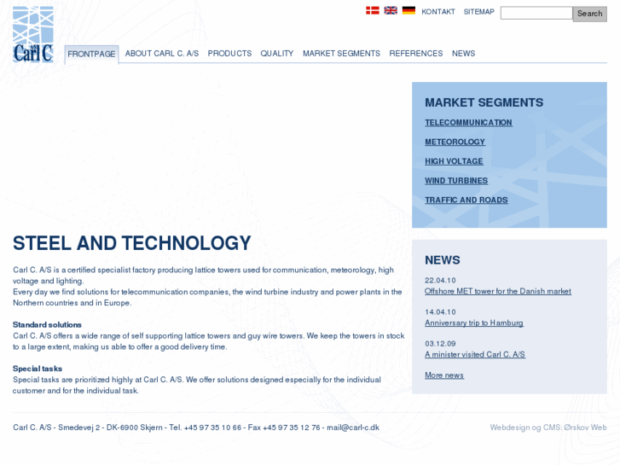Open the PRODUCTS menu item

(x=229, y=54)
